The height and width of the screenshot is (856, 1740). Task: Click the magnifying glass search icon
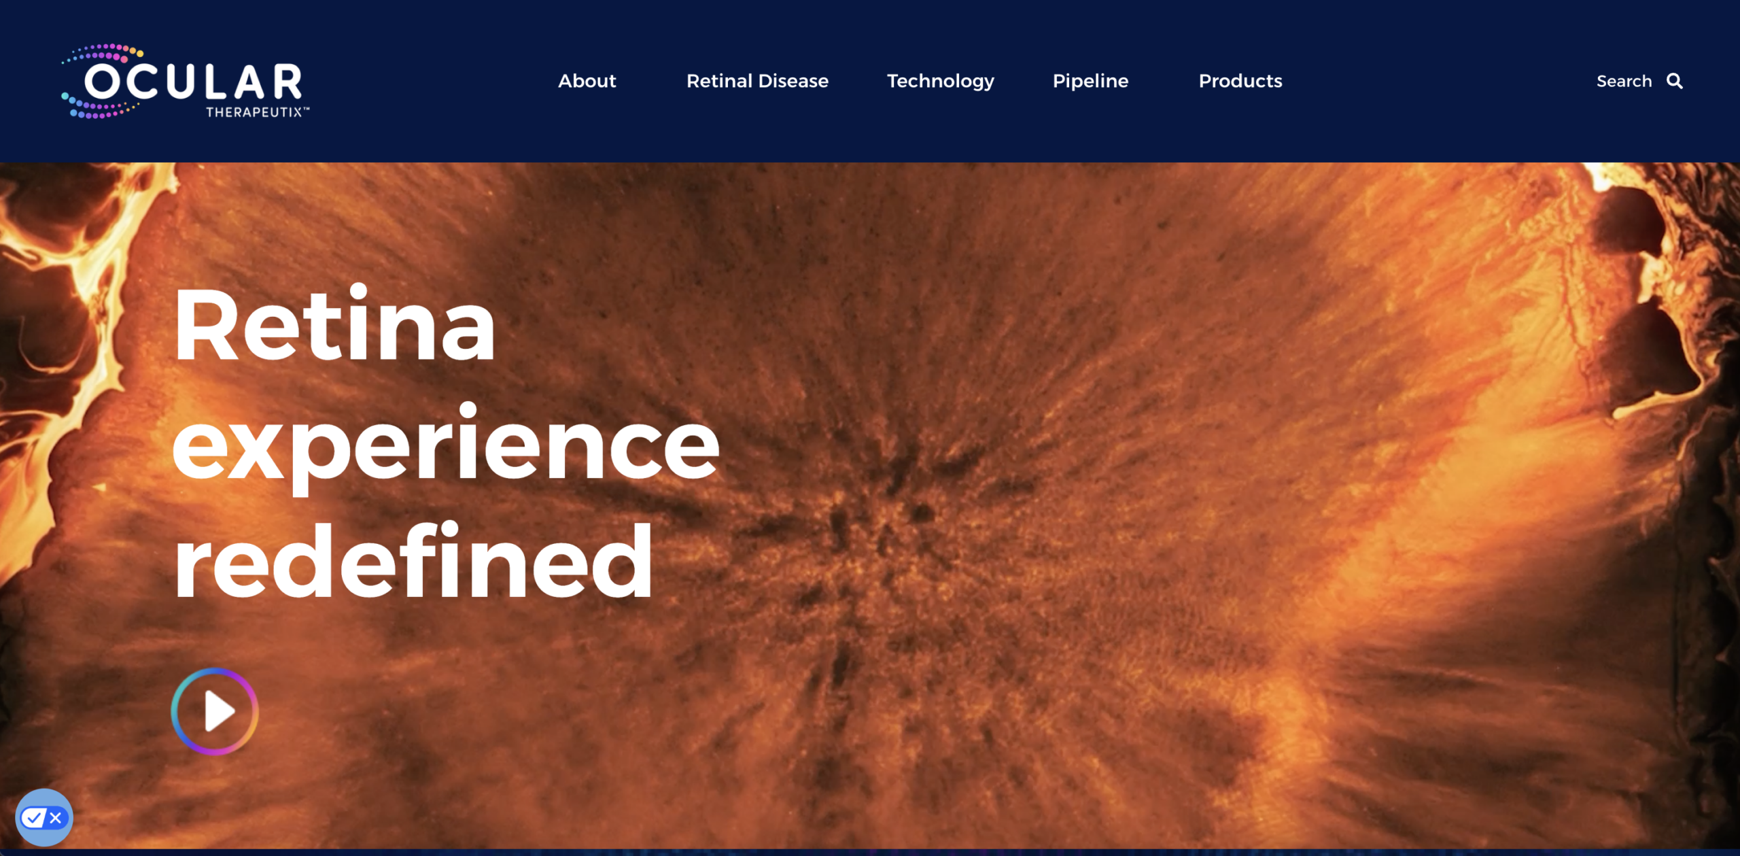pos(1675,82)
